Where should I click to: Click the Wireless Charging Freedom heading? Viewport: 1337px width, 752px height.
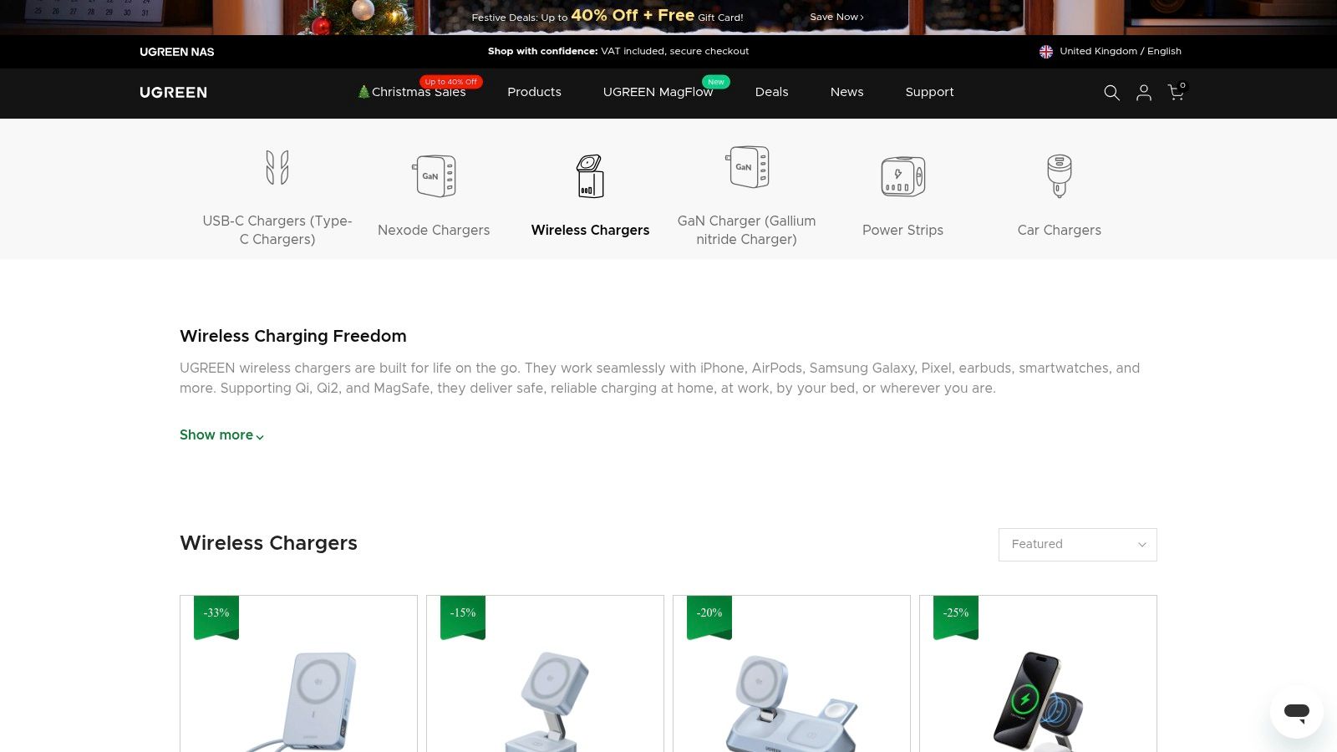pos(293,336)
